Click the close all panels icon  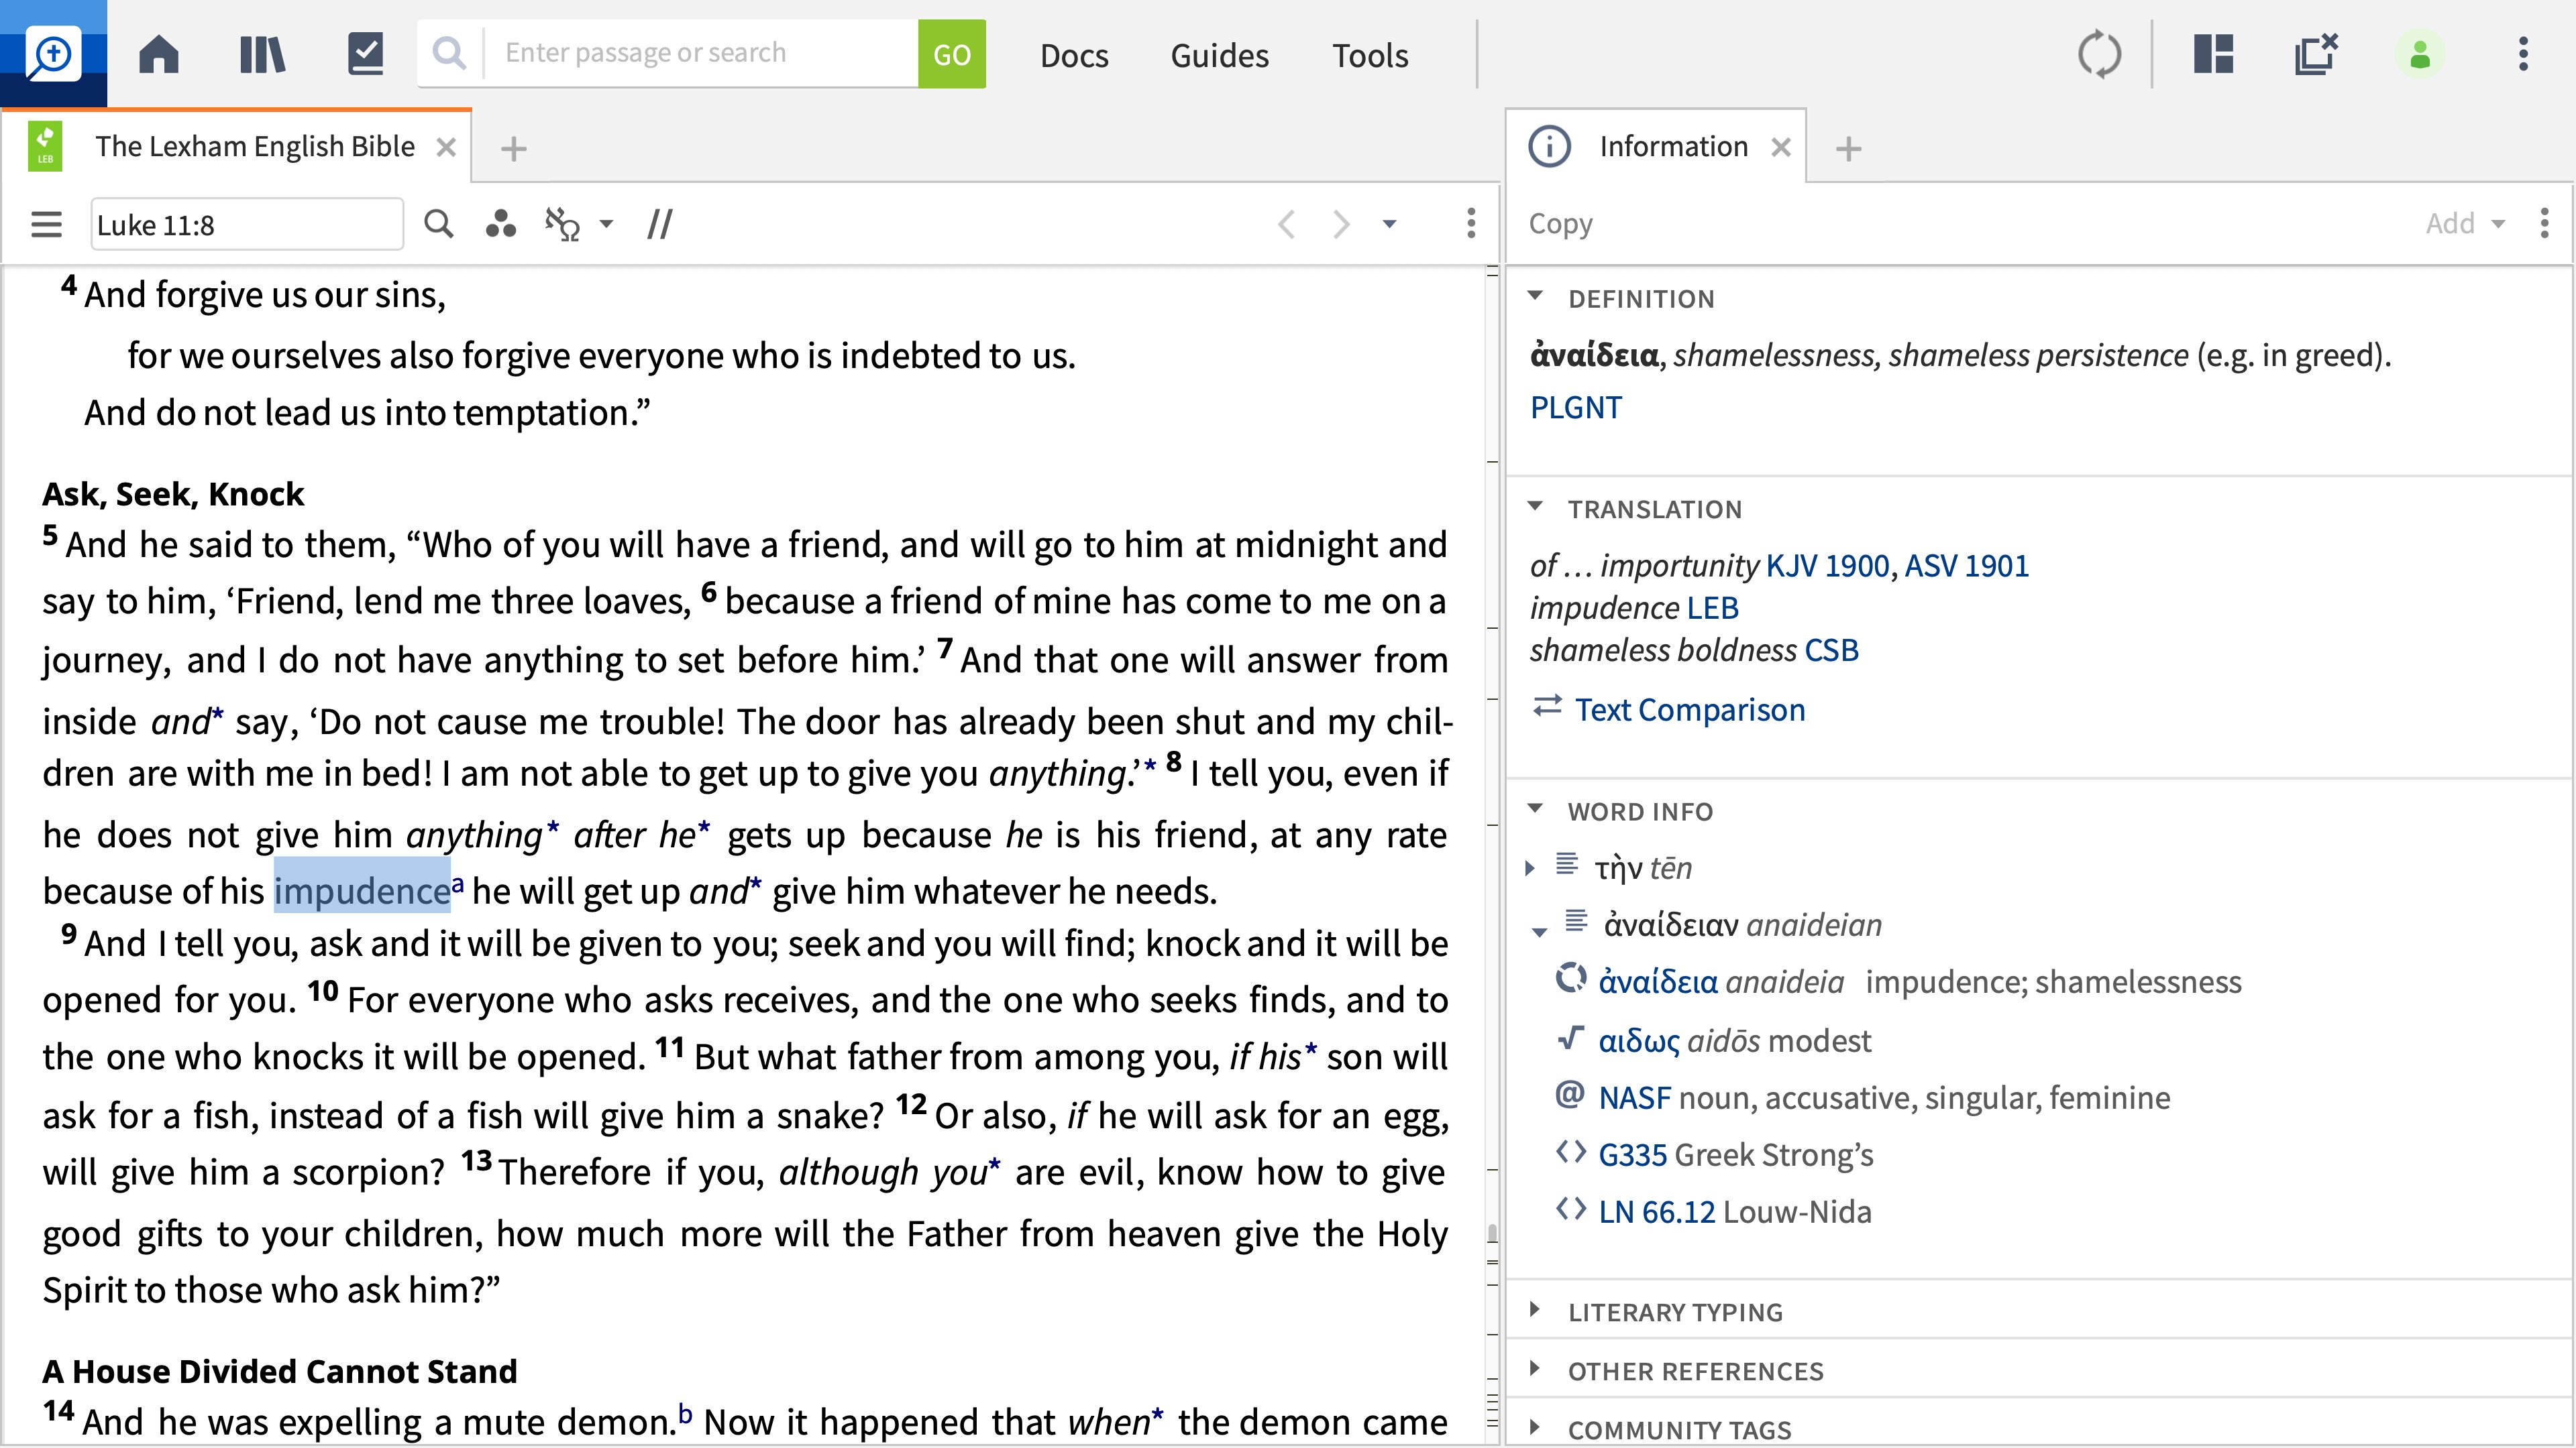tap(2316, 54)
